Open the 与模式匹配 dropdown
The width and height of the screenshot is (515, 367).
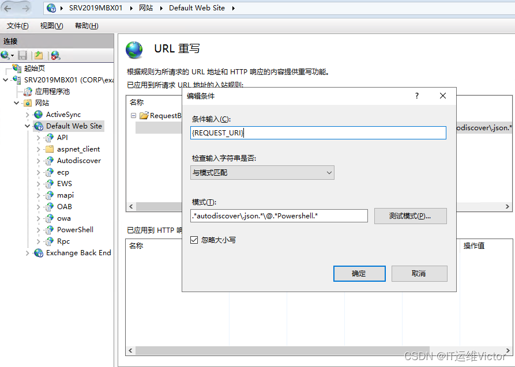[x=262, y=173]
